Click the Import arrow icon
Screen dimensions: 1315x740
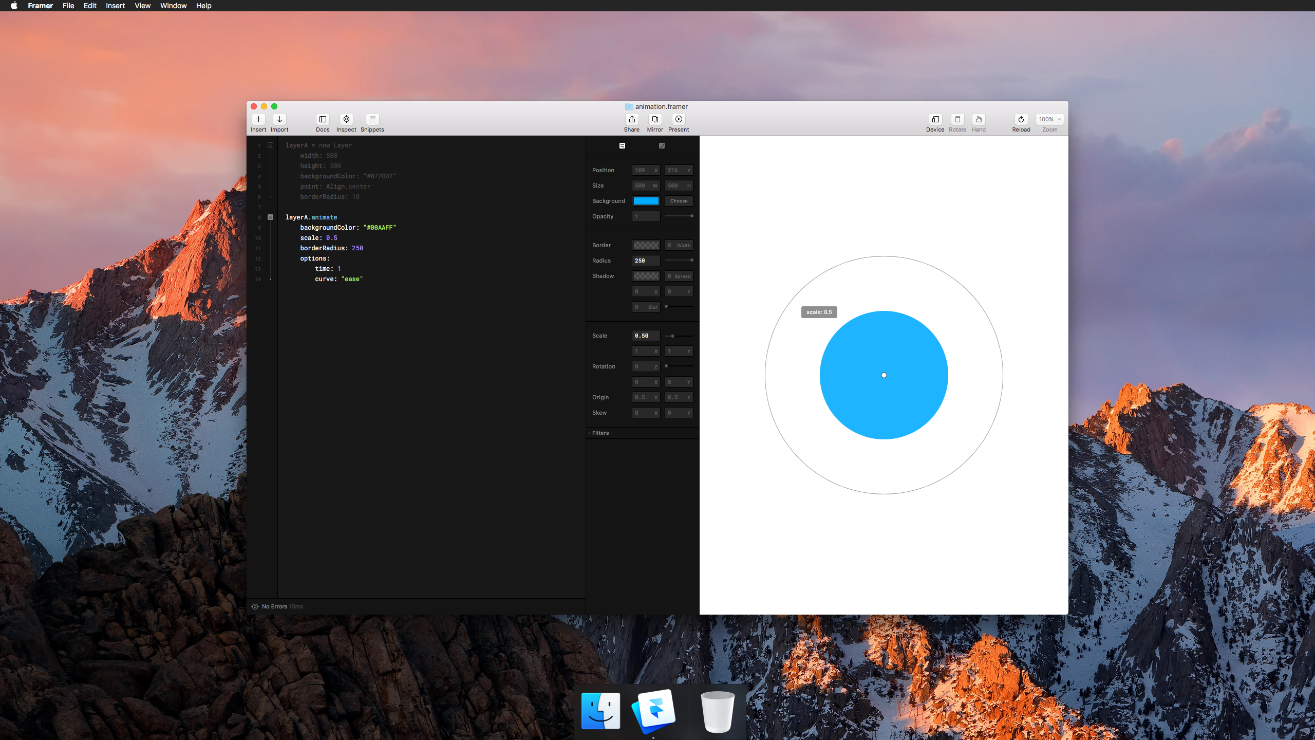[x=279, y=119]
